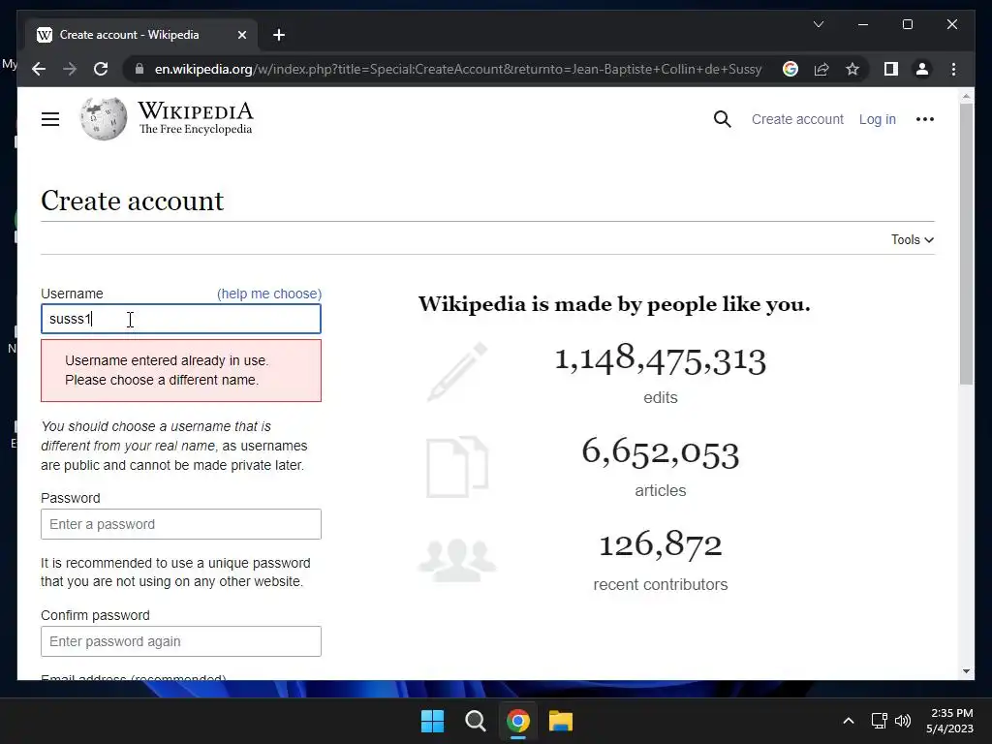The height and width of the screenshot is (744, 992).
Task: Click the Create account link in header
Action: coord(797,119)
